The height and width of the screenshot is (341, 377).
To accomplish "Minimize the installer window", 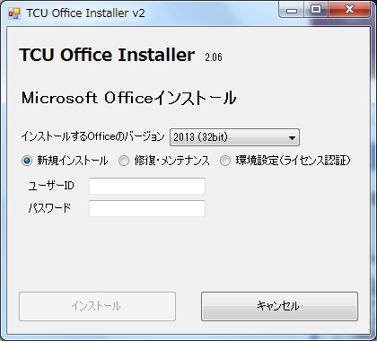I will 291,10.
